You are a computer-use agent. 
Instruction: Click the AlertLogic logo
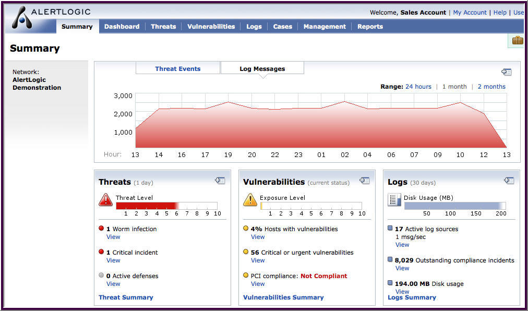tap(50, 11)
